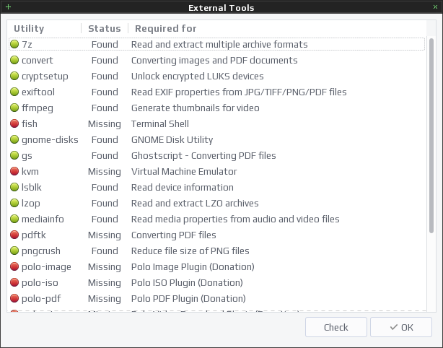This screenshot has height=348, width=443.
Task: Click the red status dot beside pdftk
Action: [x=14, y=235]
